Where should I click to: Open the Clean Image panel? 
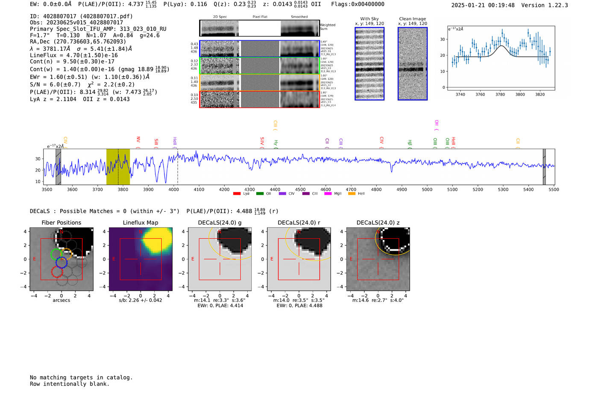tap(413, 64)
